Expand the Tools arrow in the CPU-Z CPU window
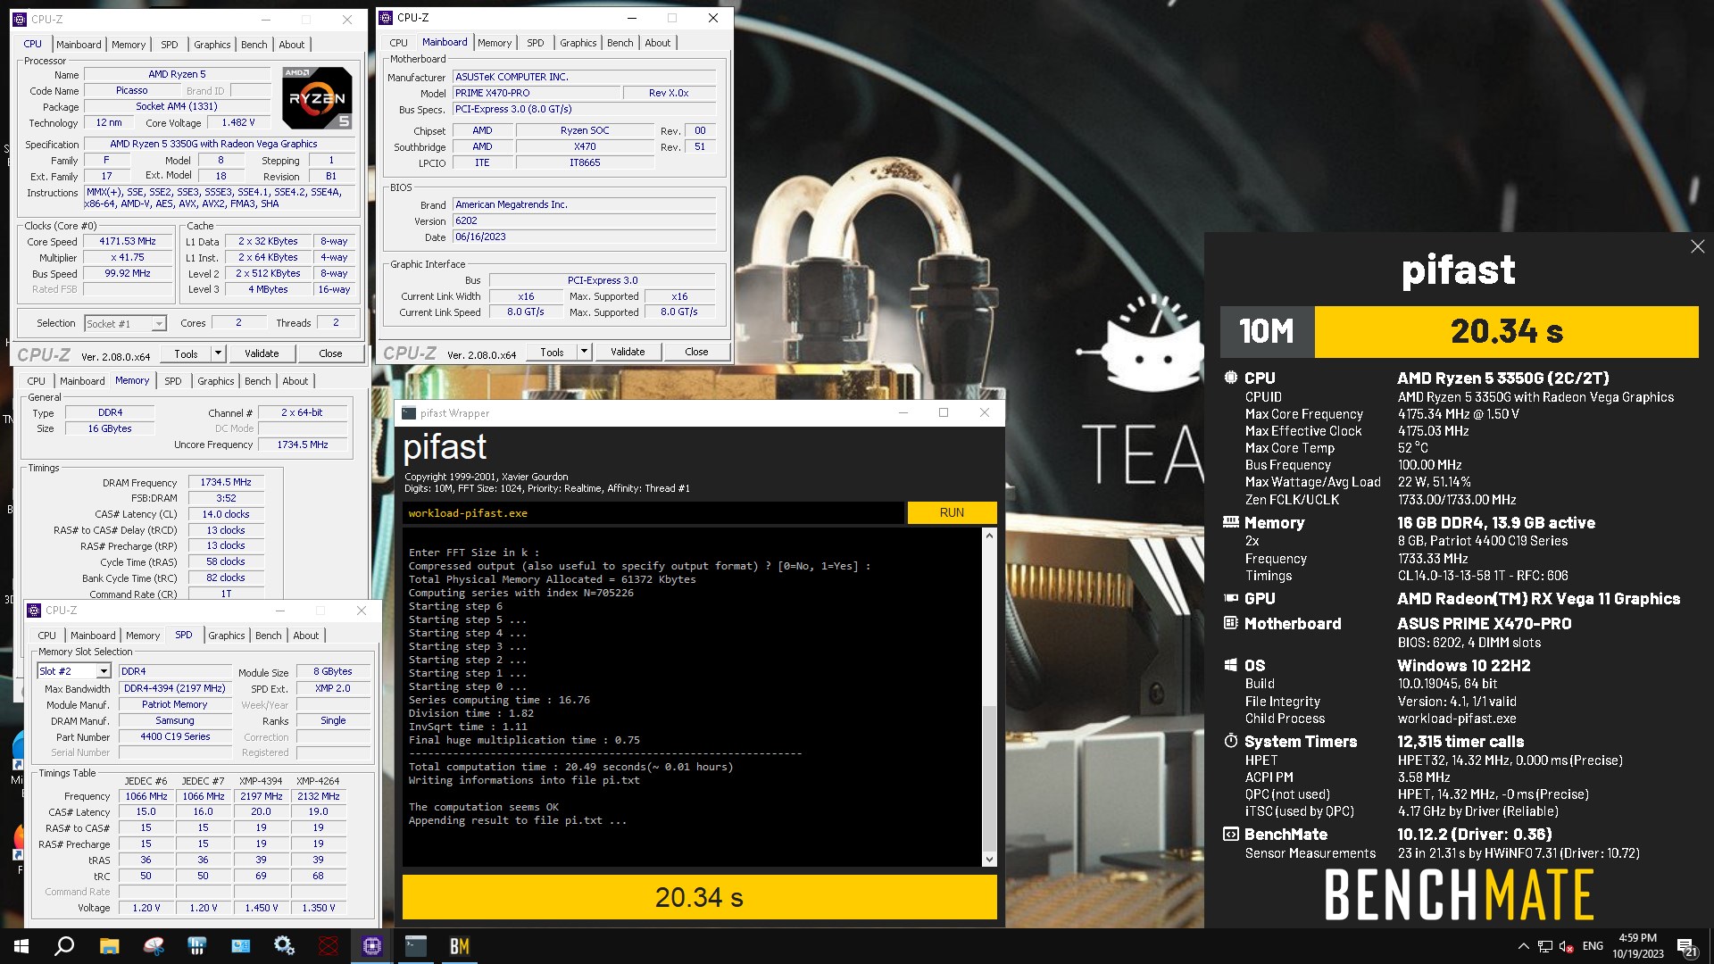 pyautogui.click(x=218, y=353)
